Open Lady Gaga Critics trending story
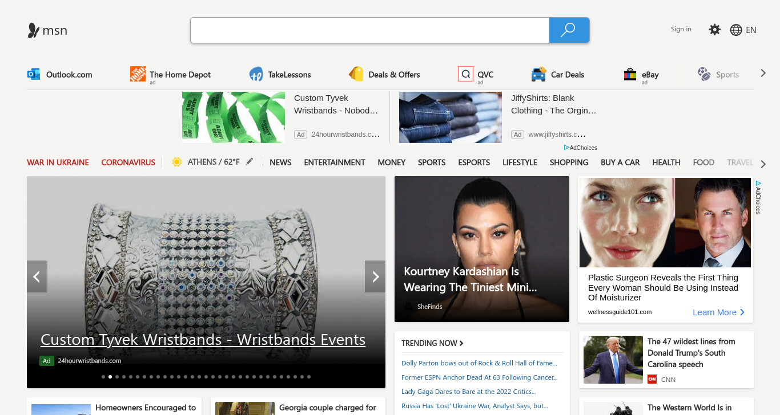 tap(468, 392)
